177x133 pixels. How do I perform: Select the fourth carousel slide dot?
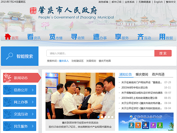(x=109, y=117)
